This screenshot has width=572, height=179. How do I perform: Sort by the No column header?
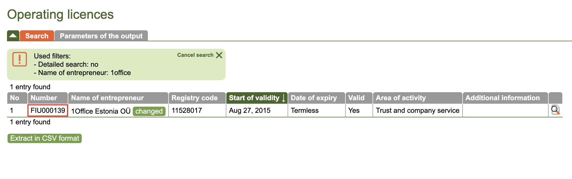15,98
